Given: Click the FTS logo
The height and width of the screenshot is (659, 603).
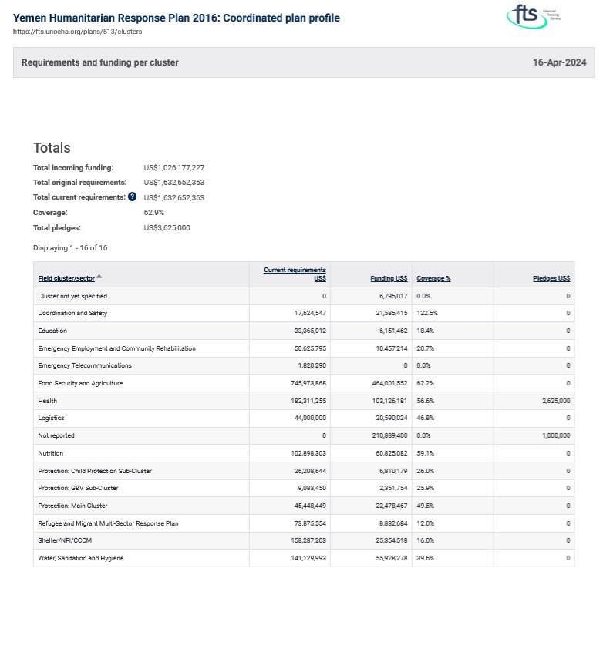Looking at the screenshot, I should [x=533, y=16].
